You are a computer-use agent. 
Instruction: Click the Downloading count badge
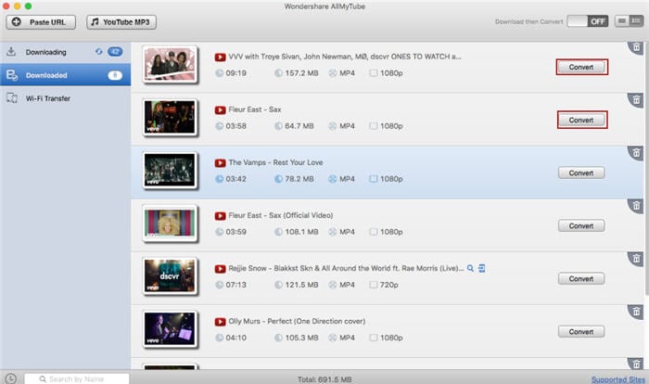115,52
